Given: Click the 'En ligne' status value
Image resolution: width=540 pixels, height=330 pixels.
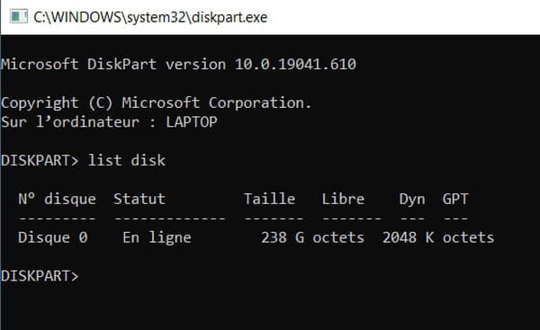Looking at the screenshot, I should [x=157, y=237].
